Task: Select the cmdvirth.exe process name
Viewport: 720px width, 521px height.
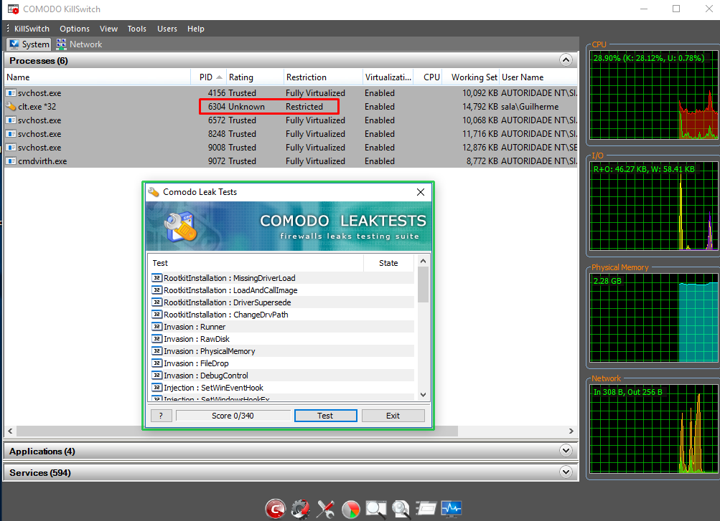Action: pos(42,161)
